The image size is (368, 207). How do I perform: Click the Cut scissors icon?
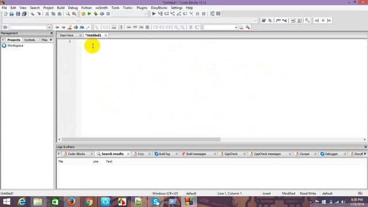point(47,14)
